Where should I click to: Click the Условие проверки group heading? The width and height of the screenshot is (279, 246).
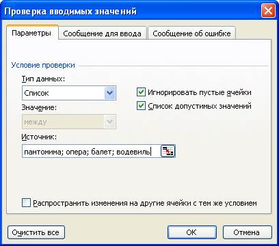tap(43, 65)
